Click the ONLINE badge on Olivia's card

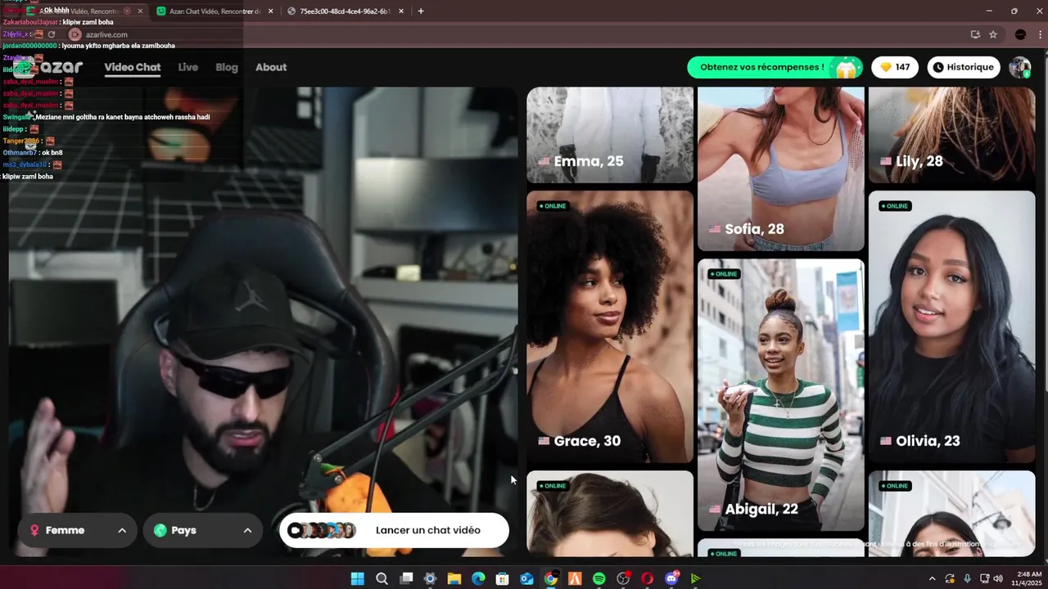click(895, 206)
